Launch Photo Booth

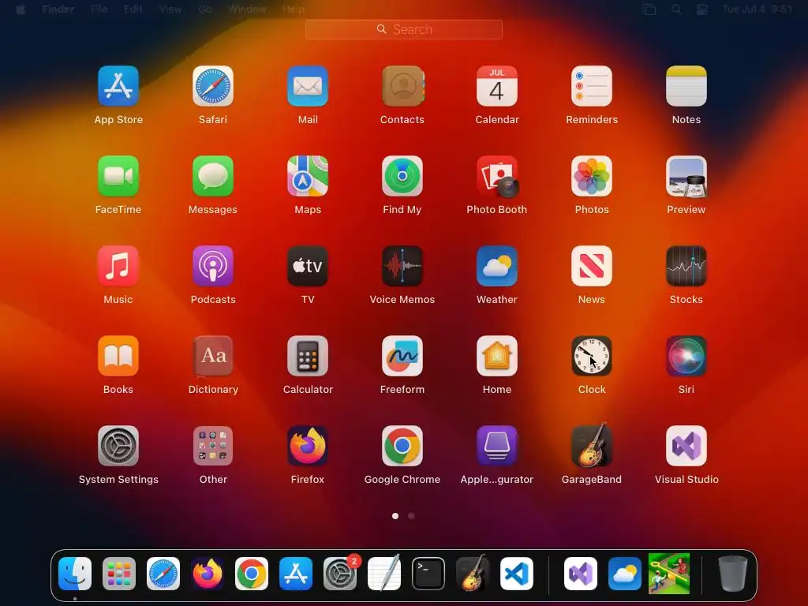[497, 176]
